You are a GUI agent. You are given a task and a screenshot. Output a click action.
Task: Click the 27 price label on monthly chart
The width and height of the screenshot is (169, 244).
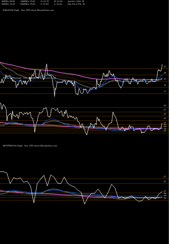pyautogui.click(x=165, y=177)
